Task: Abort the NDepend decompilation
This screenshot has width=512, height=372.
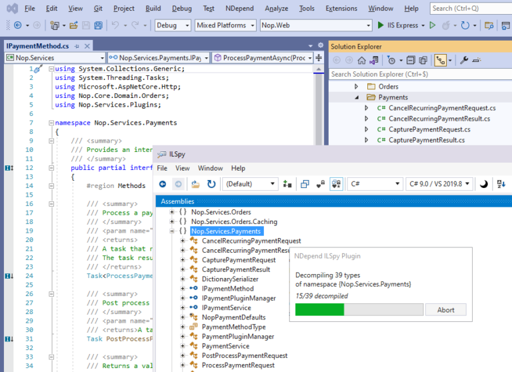Action: pos(446,310)
